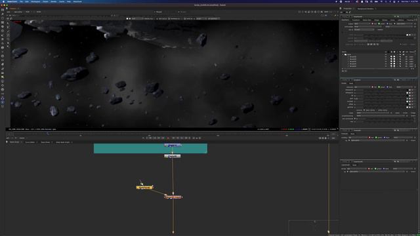Switch to RotoPaint Motion Blur tab

(367, 20)
